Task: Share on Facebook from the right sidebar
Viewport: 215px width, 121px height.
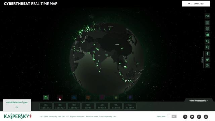Action: coord(207,54)
